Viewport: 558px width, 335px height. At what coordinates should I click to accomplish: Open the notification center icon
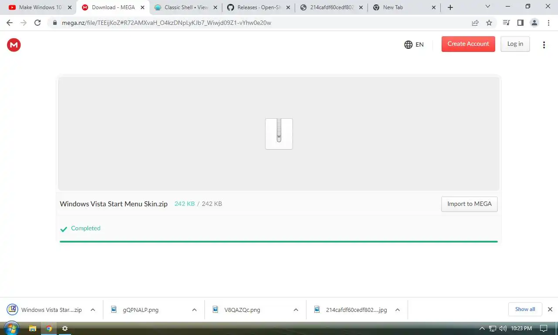point(544,328)
